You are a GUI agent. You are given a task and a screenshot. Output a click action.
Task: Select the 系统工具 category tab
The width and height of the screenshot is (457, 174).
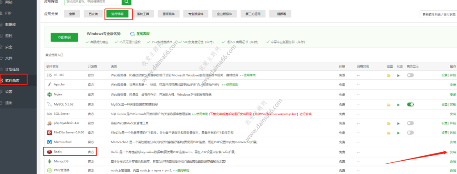143,14
